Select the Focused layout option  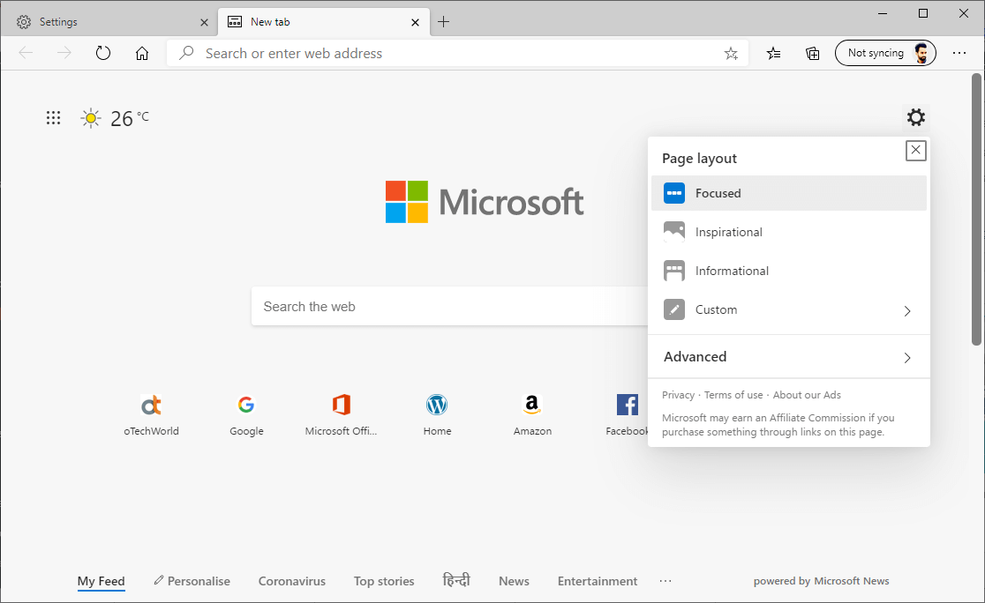tap(789, 193)
